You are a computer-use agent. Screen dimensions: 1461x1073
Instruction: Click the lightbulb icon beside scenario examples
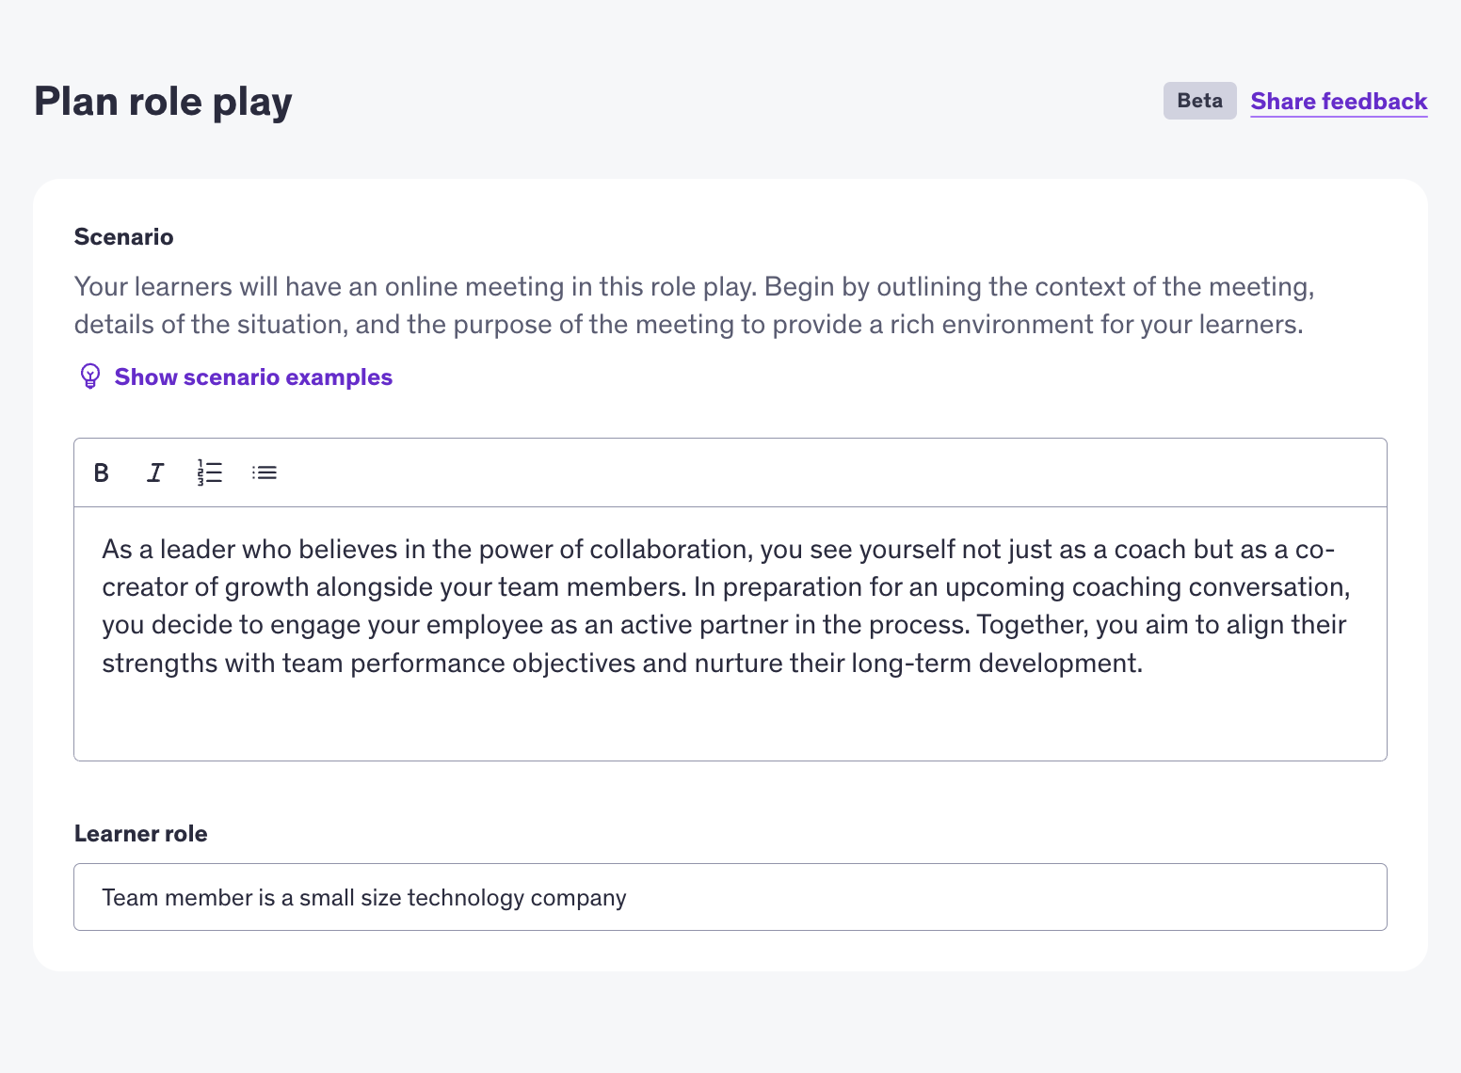point(89,376)
